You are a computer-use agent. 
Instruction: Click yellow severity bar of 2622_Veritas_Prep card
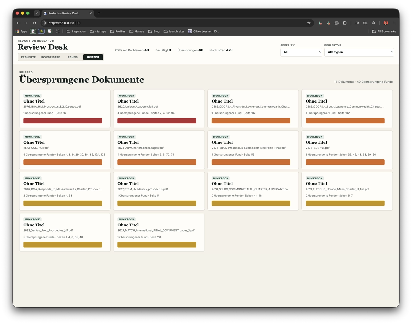pyautogui.click(x=63, y=244)
